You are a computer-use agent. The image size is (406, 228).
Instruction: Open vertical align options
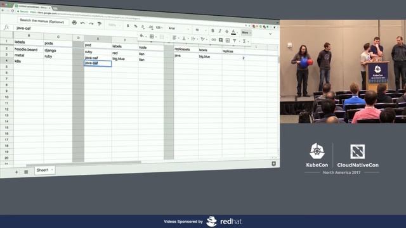[185, 38]
